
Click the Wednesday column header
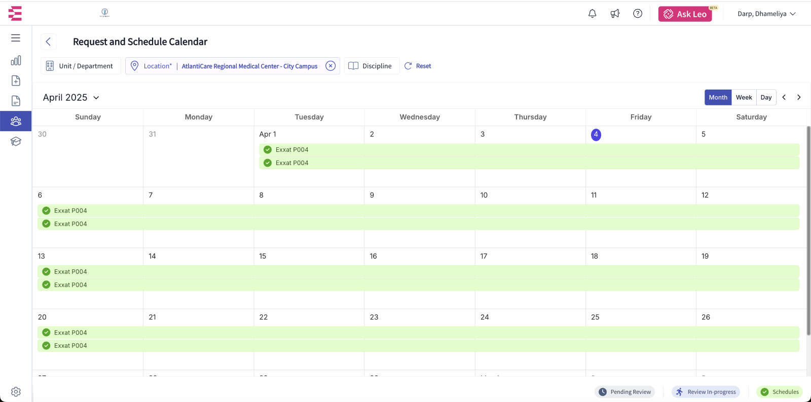coord(420,117)
